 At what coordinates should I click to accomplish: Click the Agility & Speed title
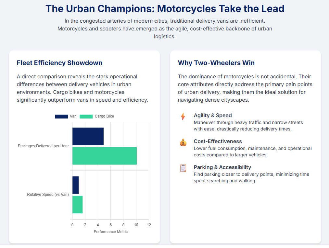(213, 115)
